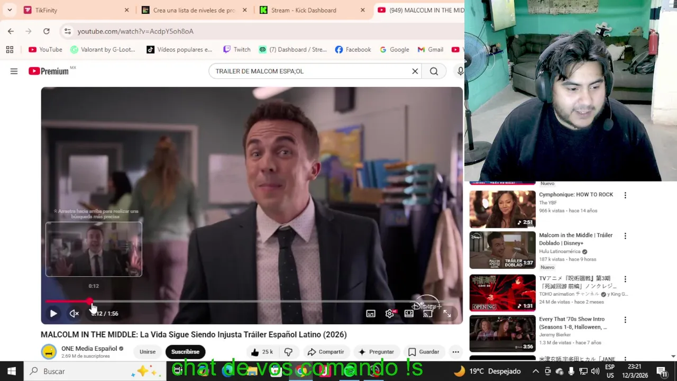Open the Gmail bookmark

click(430, 50)
